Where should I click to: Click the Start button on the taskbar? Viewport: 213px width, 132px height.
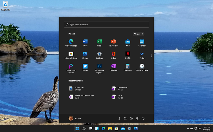(77, 129)
